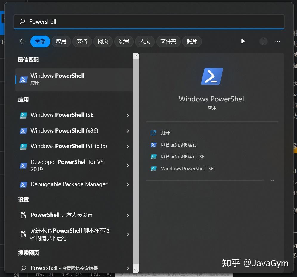Switch to the 网页 filter tab
The image size is (297, 277).
[x=103, y=41]
